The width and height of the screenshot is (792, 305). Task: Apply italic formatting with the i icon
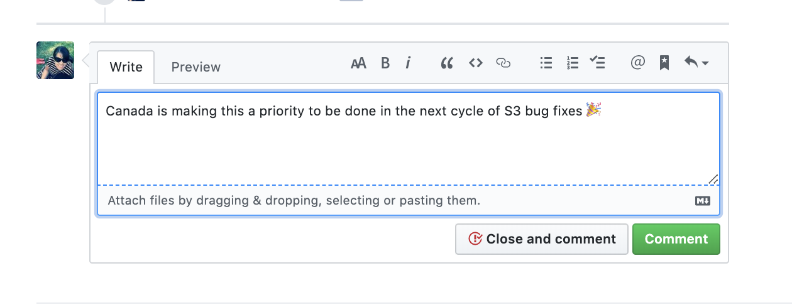(x=408, y=63)
